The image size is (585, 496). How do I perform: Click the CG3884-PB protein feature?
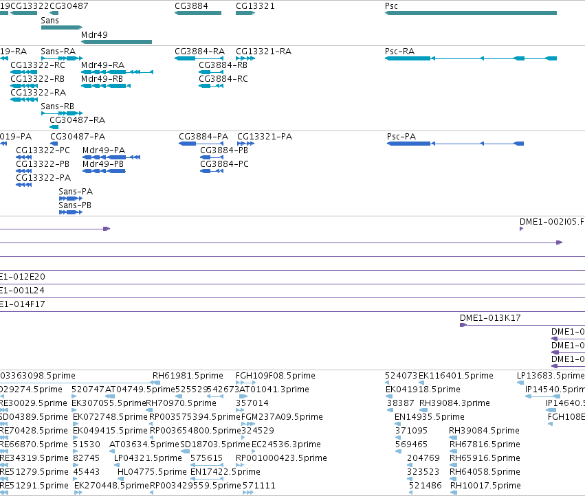click(x=212, y=157)
